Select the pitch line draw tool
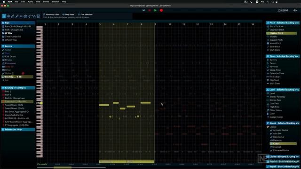The image size is (301, 169). 17,16
